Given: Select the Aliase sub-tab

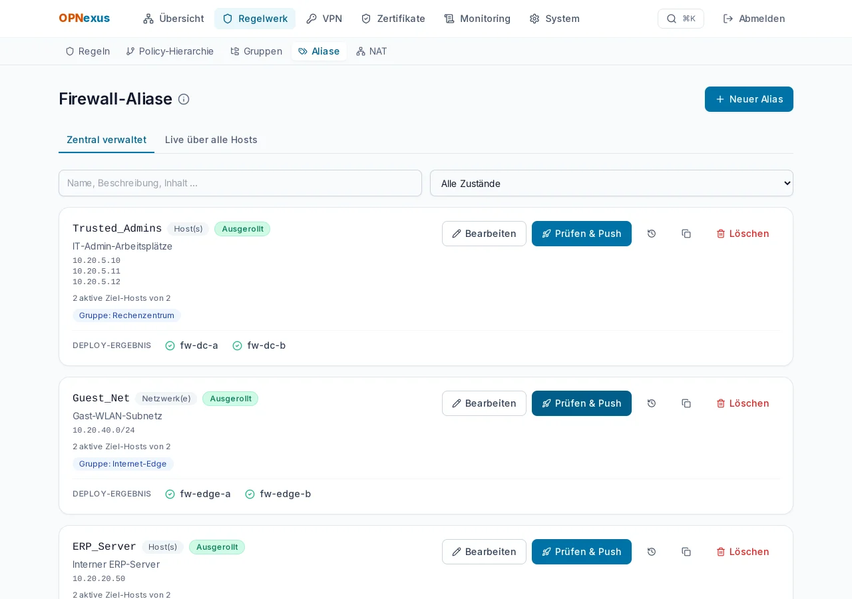Looking at the screenshot, I should coord(319,51).
